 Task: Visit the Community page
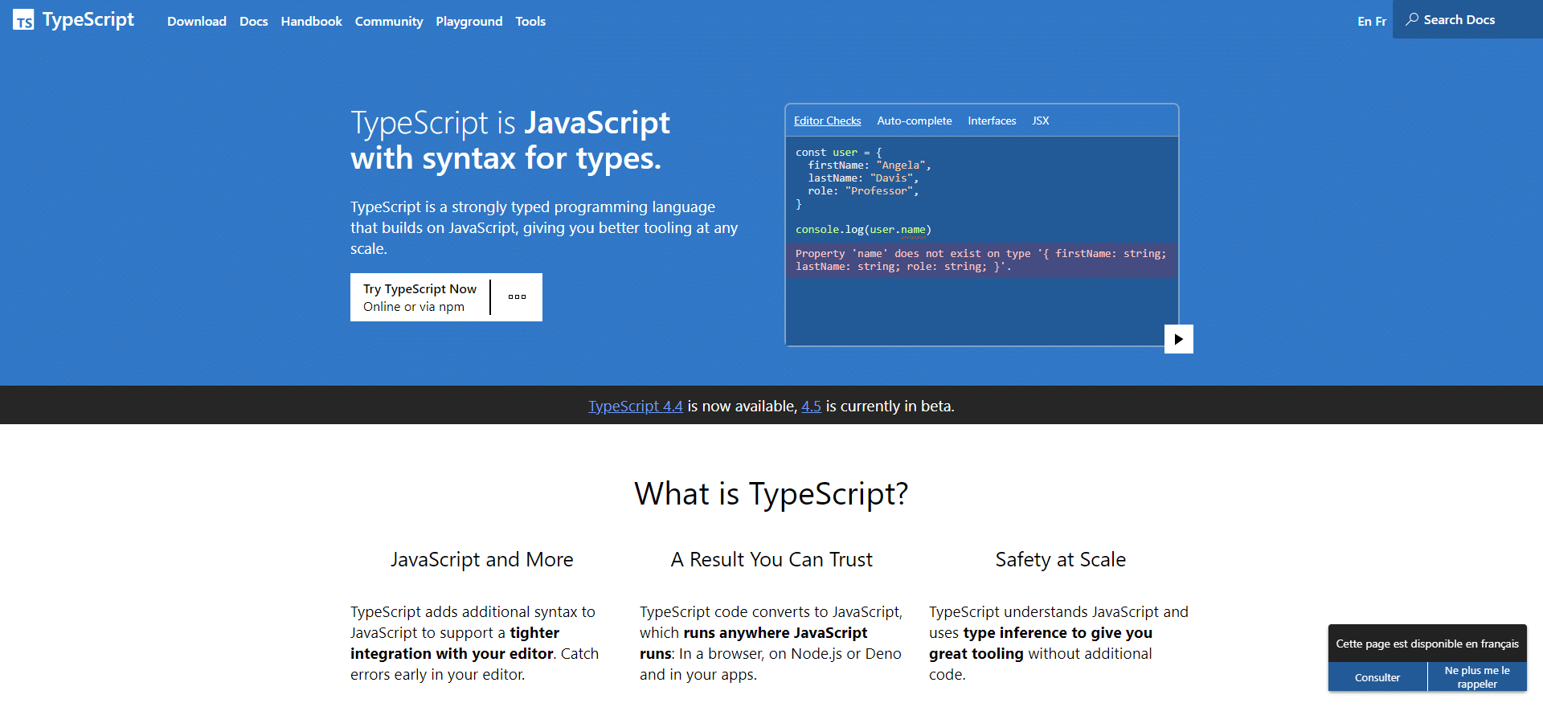pyautogui.click(x=389, y=22)
